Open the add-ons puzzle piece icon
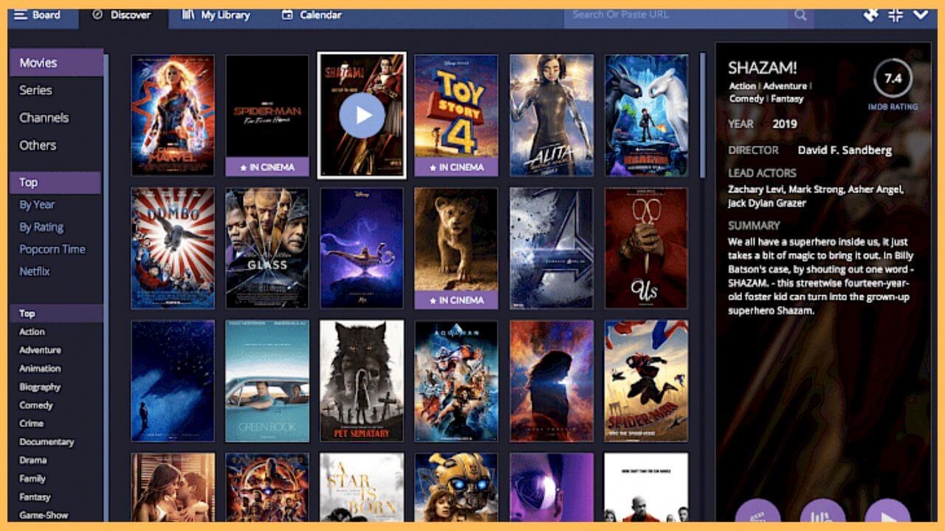 click(x=870, y=15)
